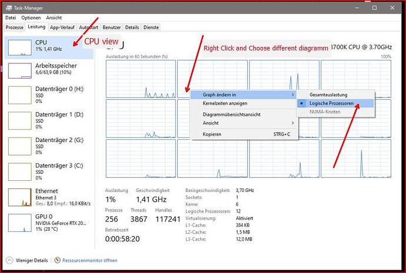Viewport: 406px width, 273px height.
Task: Click the Datenträger 1 (D:) graph thumbnail
Action: click(x=19, y=121)
